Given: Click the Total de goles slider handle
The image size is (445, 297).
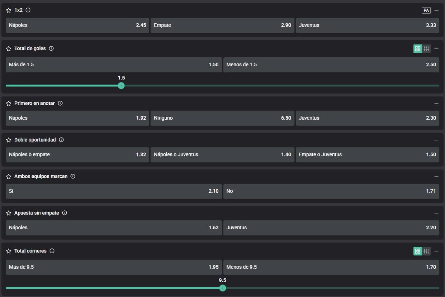Looking at the screenshot, I should (x=121, y=86).
